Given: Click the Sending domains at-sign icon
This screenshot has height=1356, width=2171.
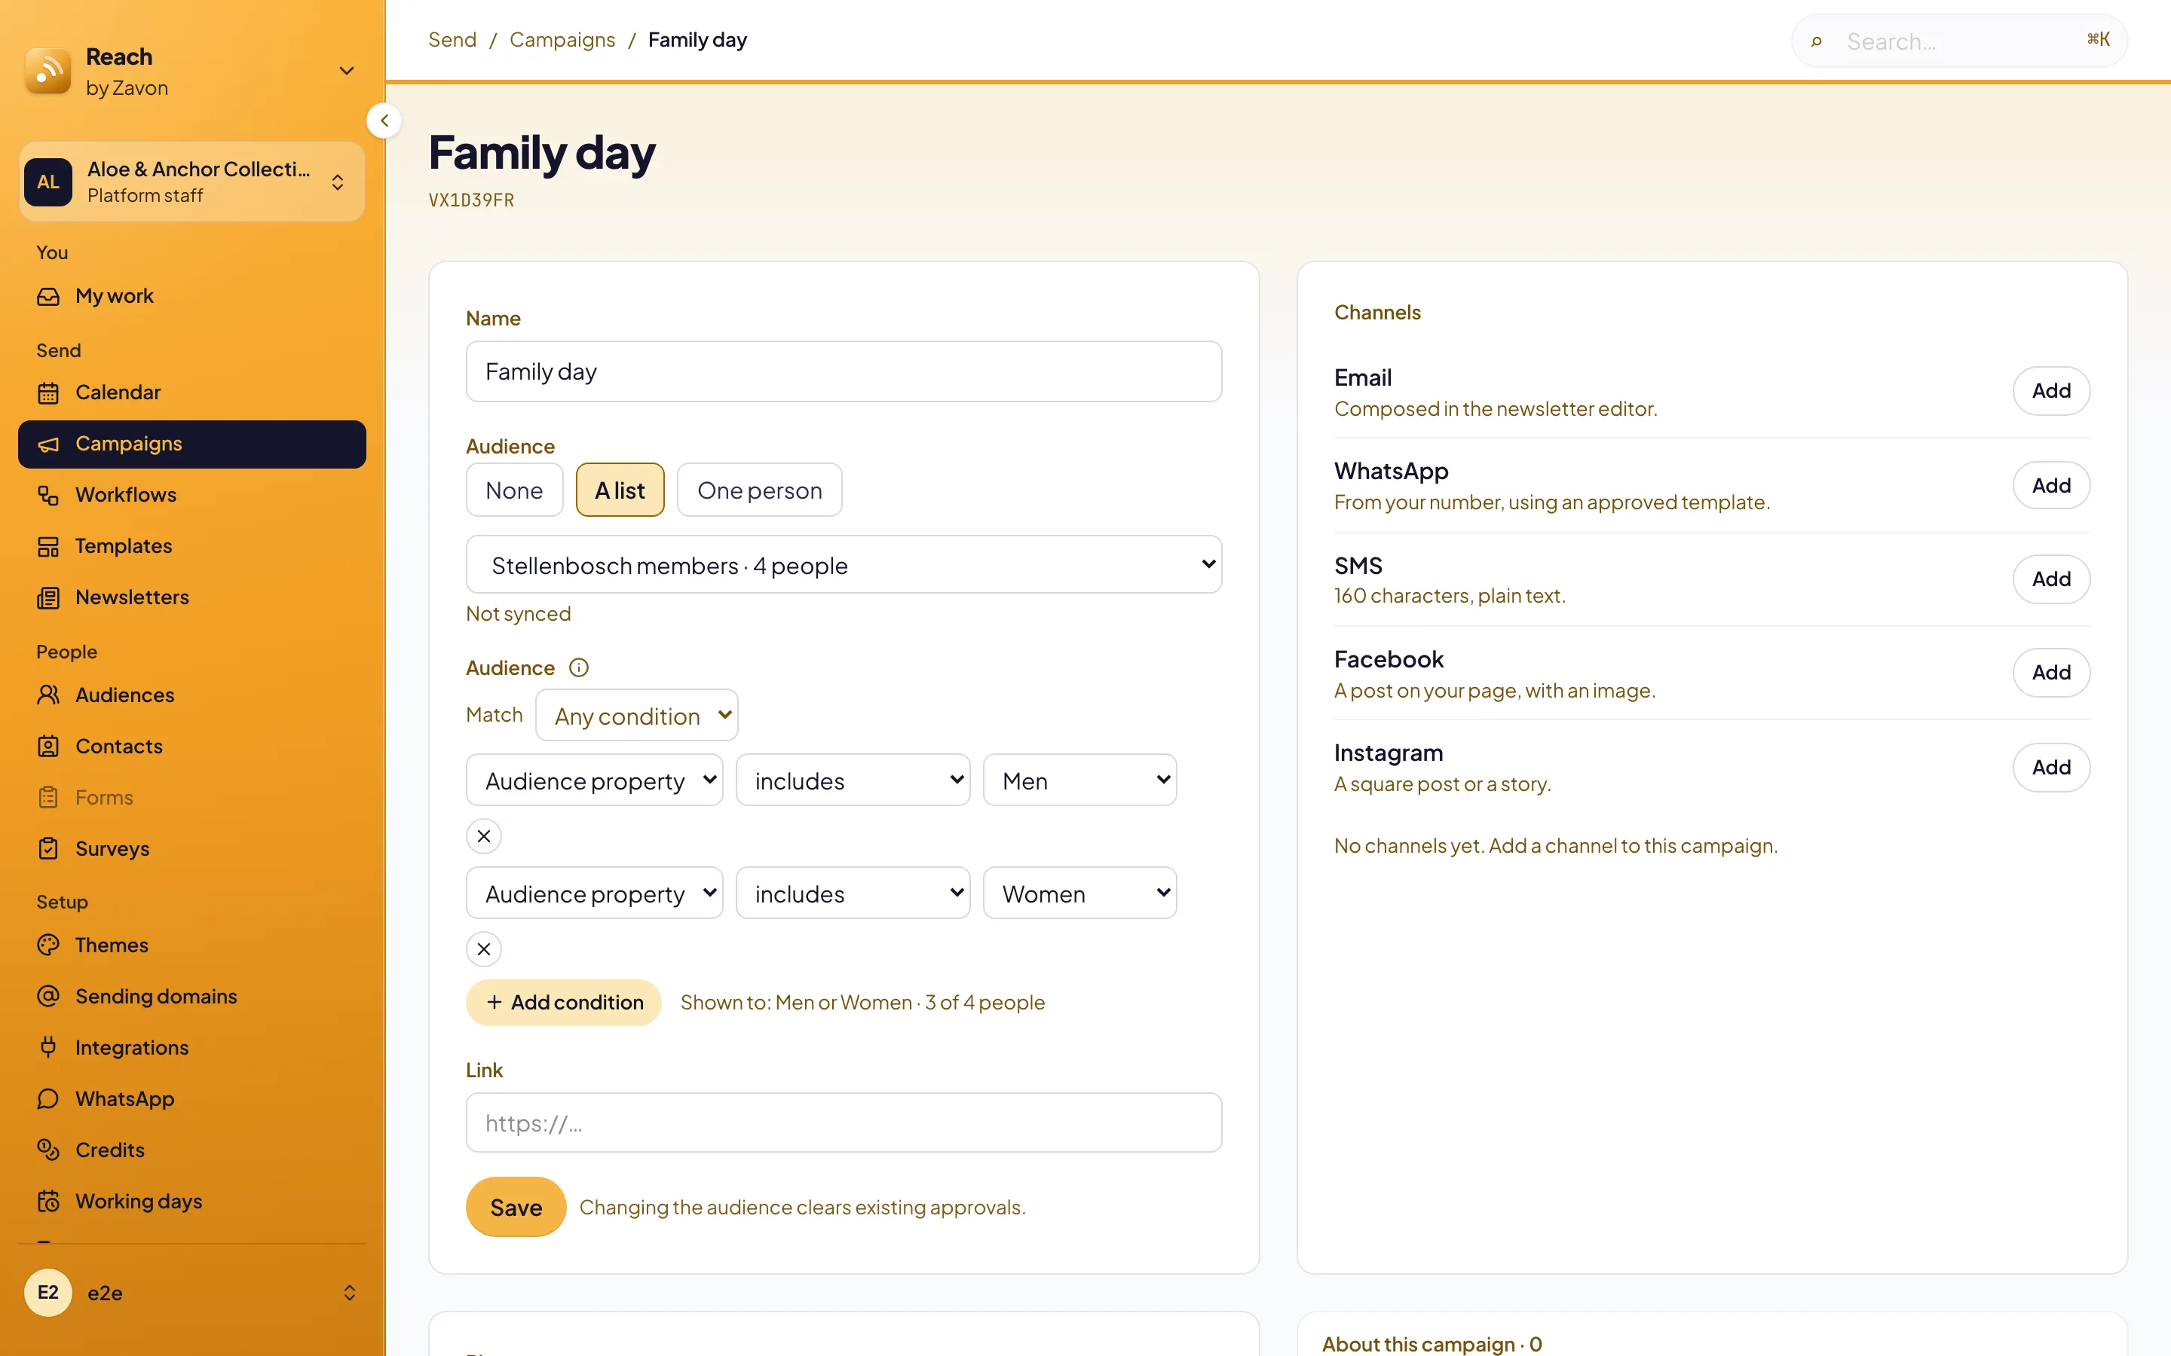Looking at the screenshot, I should pos(48,997).
